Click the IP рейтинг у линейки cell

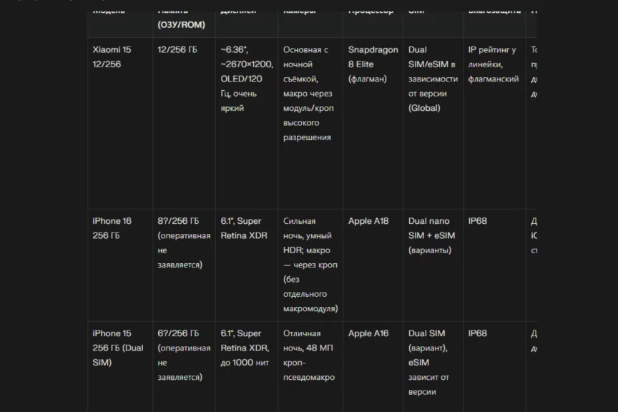[494, 64]
